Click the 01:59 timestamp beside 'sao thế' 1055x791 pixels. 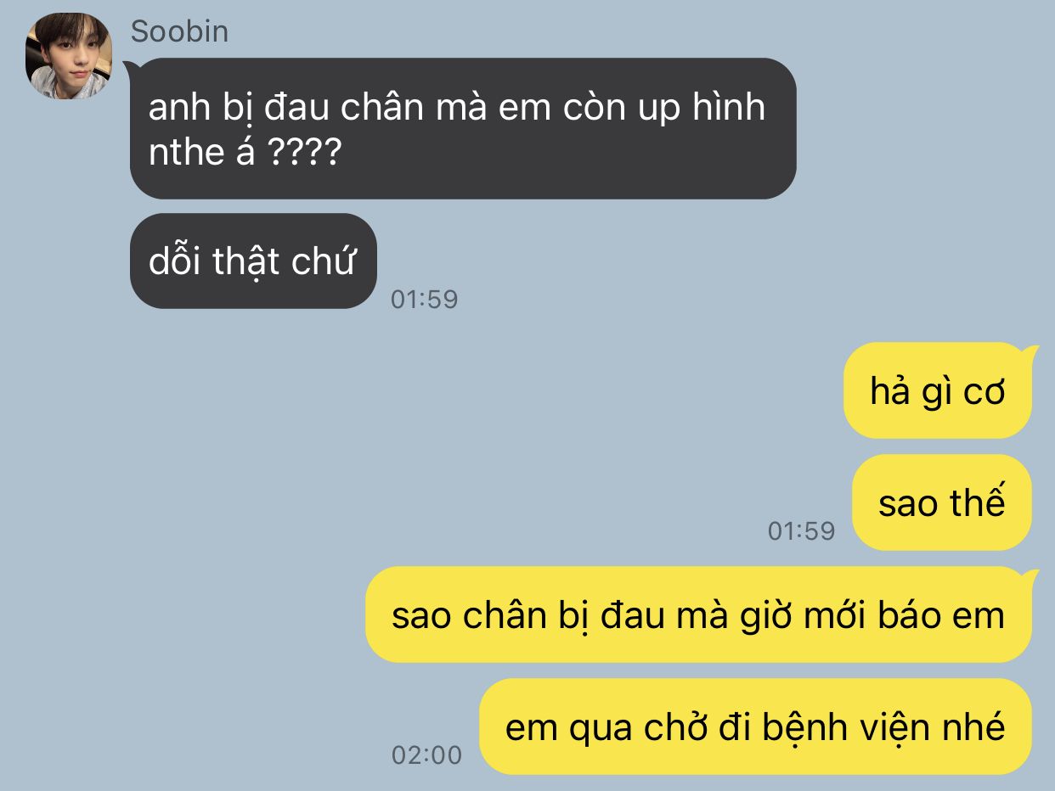(801, 531)
